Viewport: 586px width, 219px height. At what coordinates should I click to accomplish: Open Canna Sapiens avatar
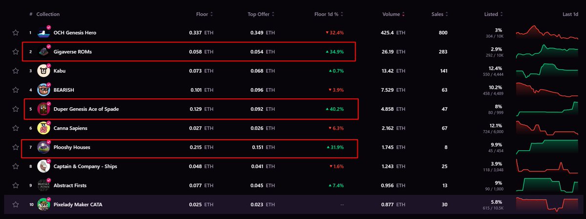44,128
